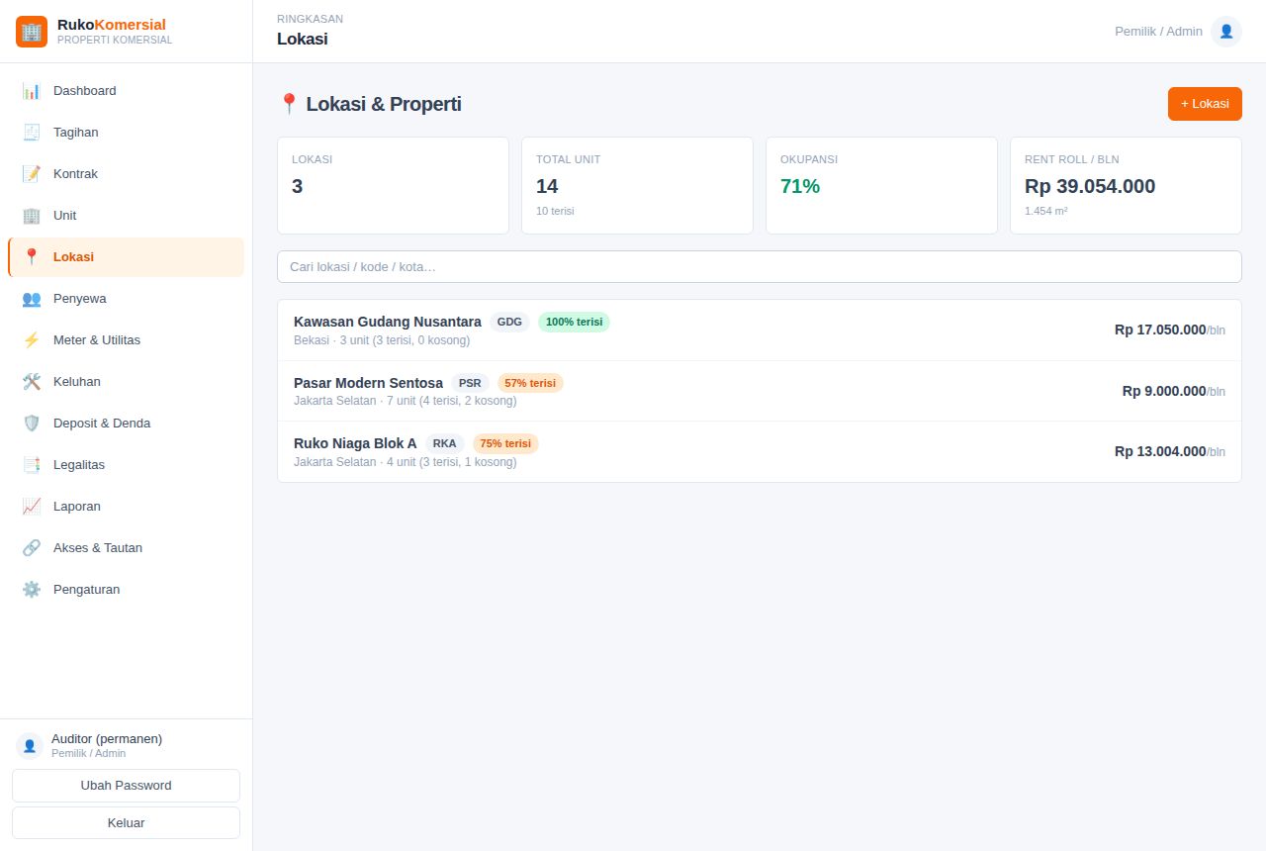Click the Dashboard bar chart icon

coord(32,91)
